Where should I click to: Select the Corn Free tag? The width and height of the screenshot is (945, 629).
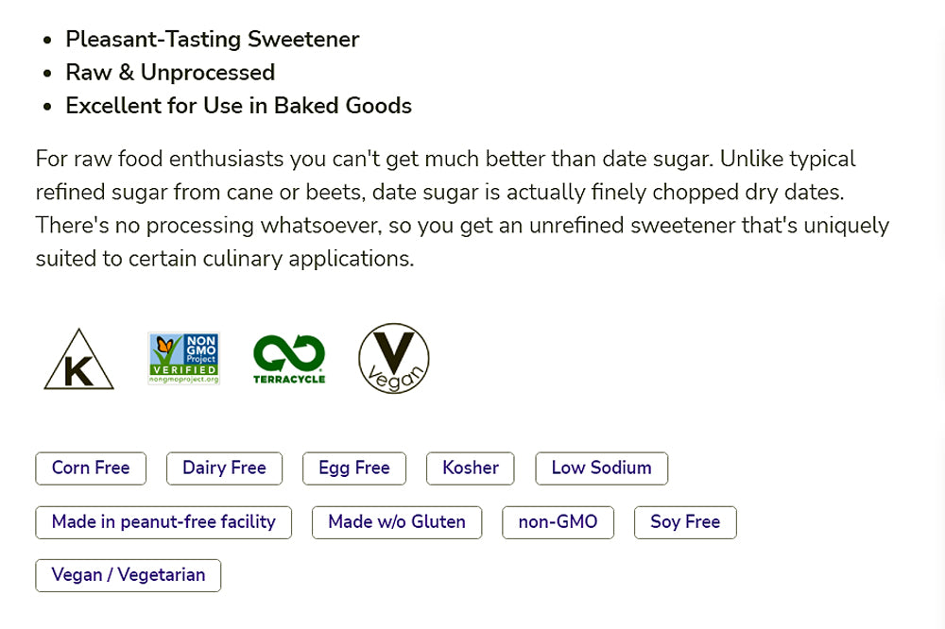click(91, 468)
